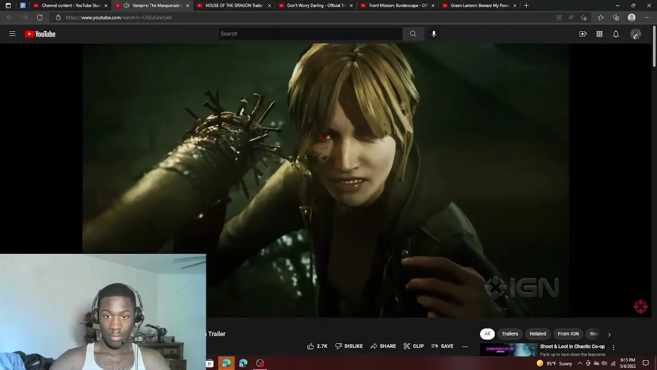Open the Shoot & Loot video thumbnail
This screenshot has width=657, height=370.
508,350
